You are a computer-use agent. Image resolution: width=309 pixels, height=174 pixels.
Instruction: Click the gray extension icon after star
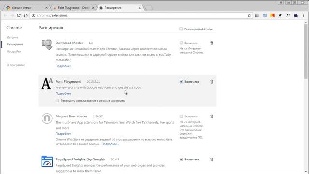(x=257, y=15)
